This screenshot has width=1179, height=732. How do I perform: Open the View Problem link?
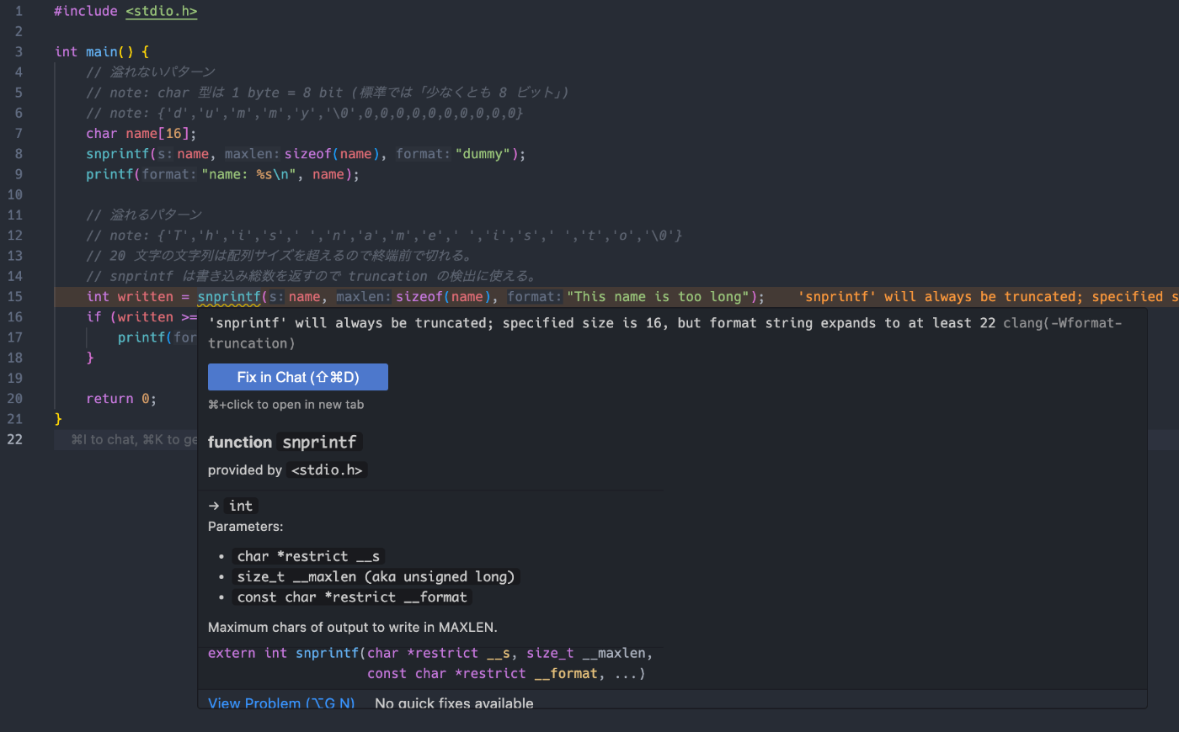(x=281, y=703)
